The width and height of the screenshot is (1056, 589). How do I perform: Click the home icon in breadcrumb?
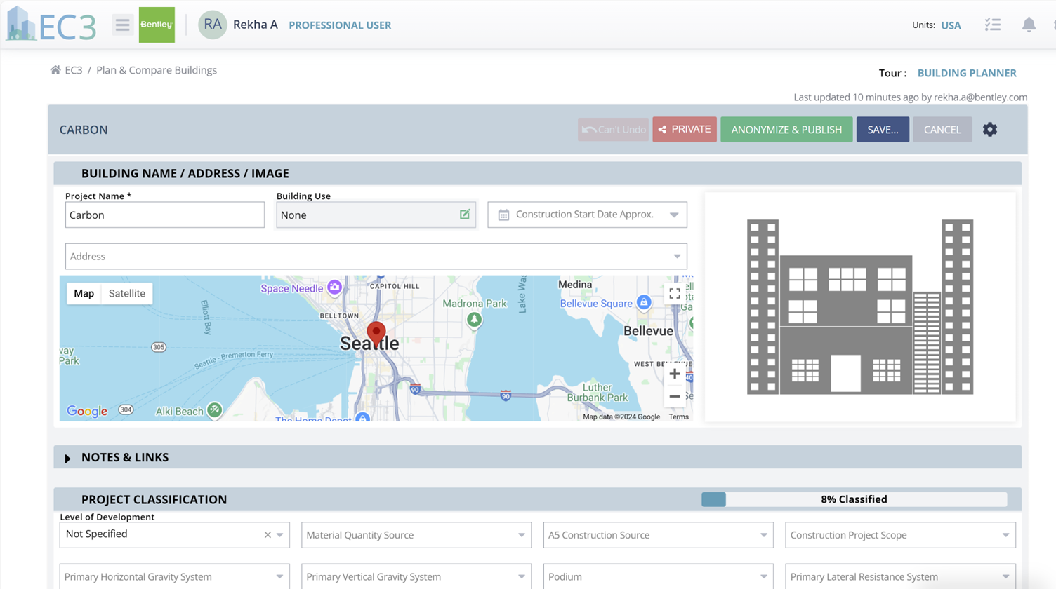point(55,70)
